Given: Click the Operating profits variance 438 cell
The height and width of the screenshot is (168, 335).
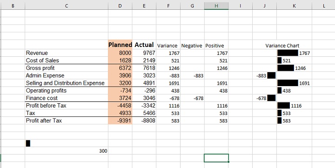Looking at the screenshot, I should (168, 91).
